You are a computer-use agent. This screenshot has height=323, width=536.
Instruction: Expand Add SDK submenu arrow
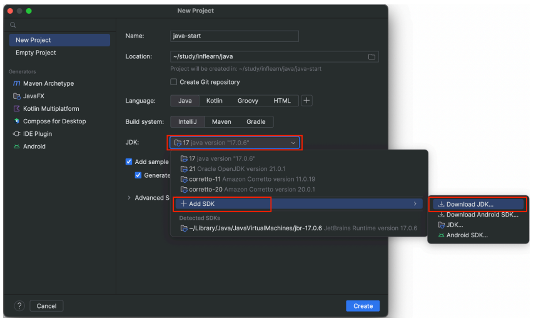click(415, 203)
